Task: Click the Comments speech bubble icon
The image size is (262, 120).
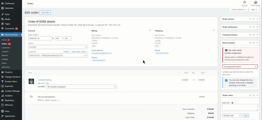Action: pos(2,29)
